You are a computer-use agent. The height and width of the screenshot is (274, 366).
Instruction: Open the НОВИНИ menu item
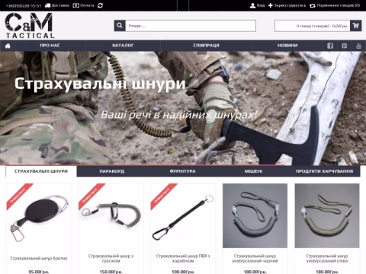click(287, 46)
